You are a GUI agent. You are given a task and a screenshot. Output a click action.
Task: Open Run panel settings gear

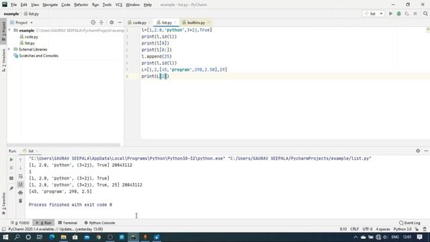click(418, 151)
